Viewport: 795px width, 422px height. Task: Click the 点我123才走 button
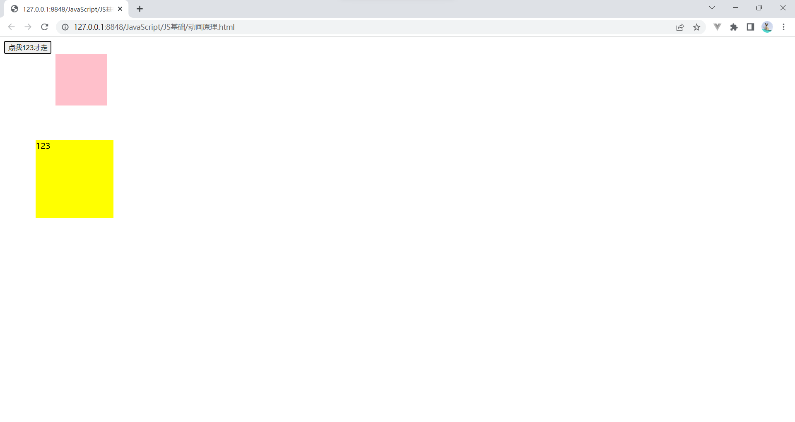tap(27, 47)
